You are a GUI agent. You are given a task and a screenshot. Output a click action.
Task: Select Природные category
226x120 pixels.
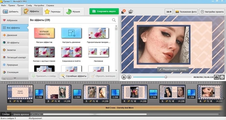click(15, 65)
